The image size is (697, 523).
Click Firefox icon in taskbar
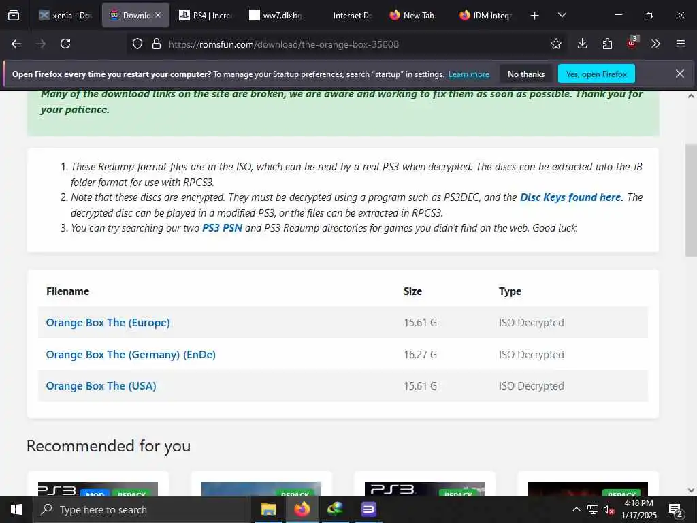[302, 509]
